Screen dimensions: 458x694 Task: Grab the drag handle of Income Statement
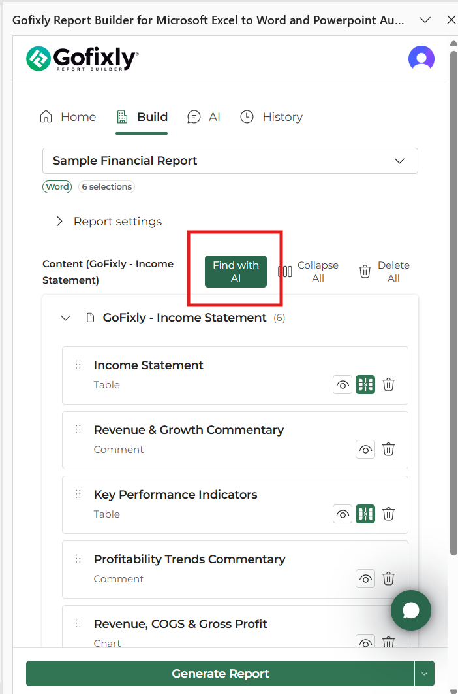(78, 365)
